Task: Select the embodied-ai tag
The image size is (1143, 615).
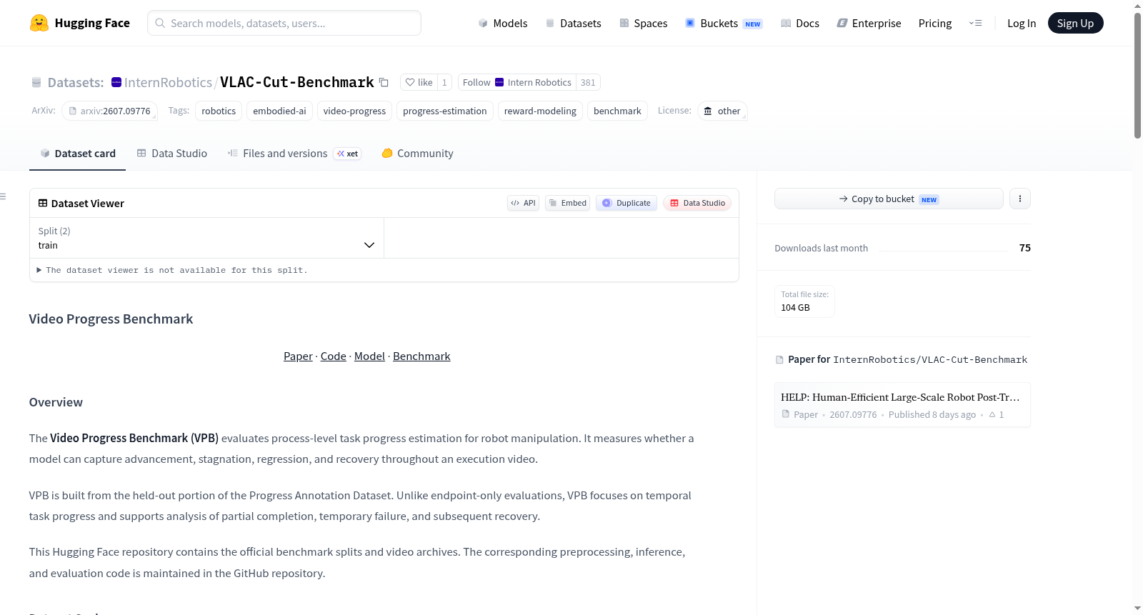Action: [x=279, y=111]
